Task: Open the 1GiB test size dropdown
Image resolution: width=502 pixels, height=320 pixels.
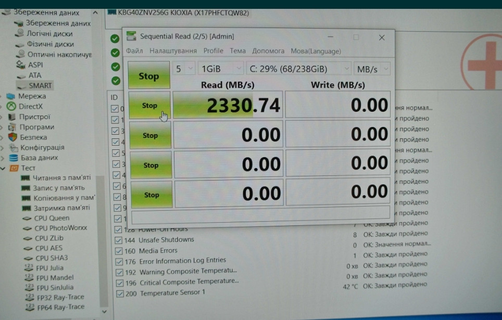Action: [221, 69]
